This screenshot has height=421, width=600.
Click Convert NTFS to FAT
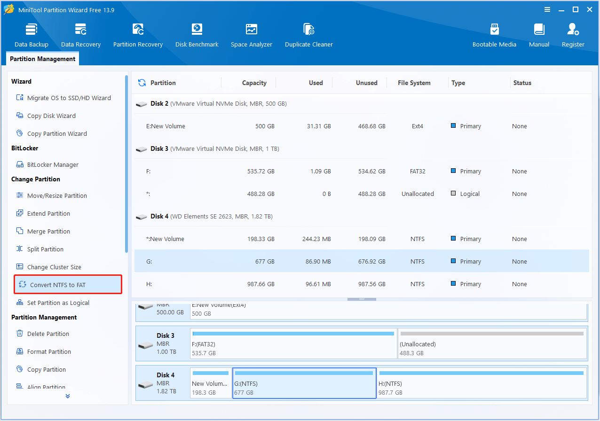[68, 285]
